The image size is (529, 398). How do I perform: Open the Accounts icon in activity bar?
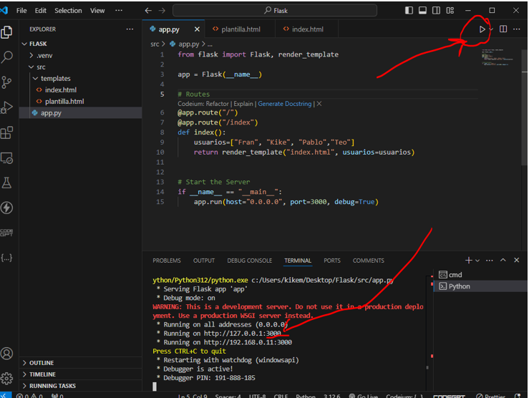tap(7, 354)
